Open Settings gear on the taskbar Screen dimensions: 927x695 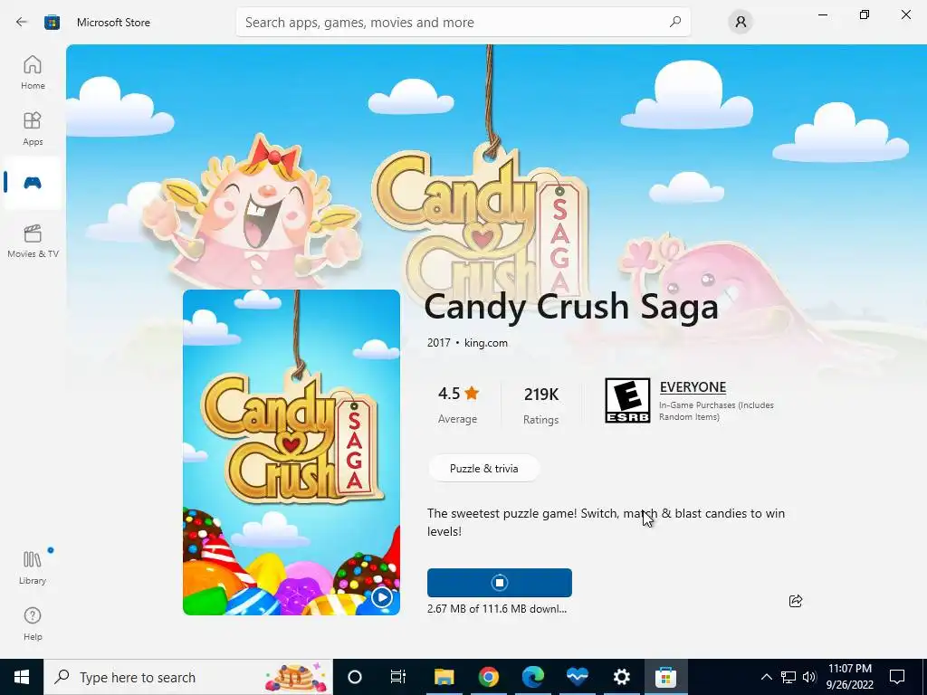click(x=621, y=677)
